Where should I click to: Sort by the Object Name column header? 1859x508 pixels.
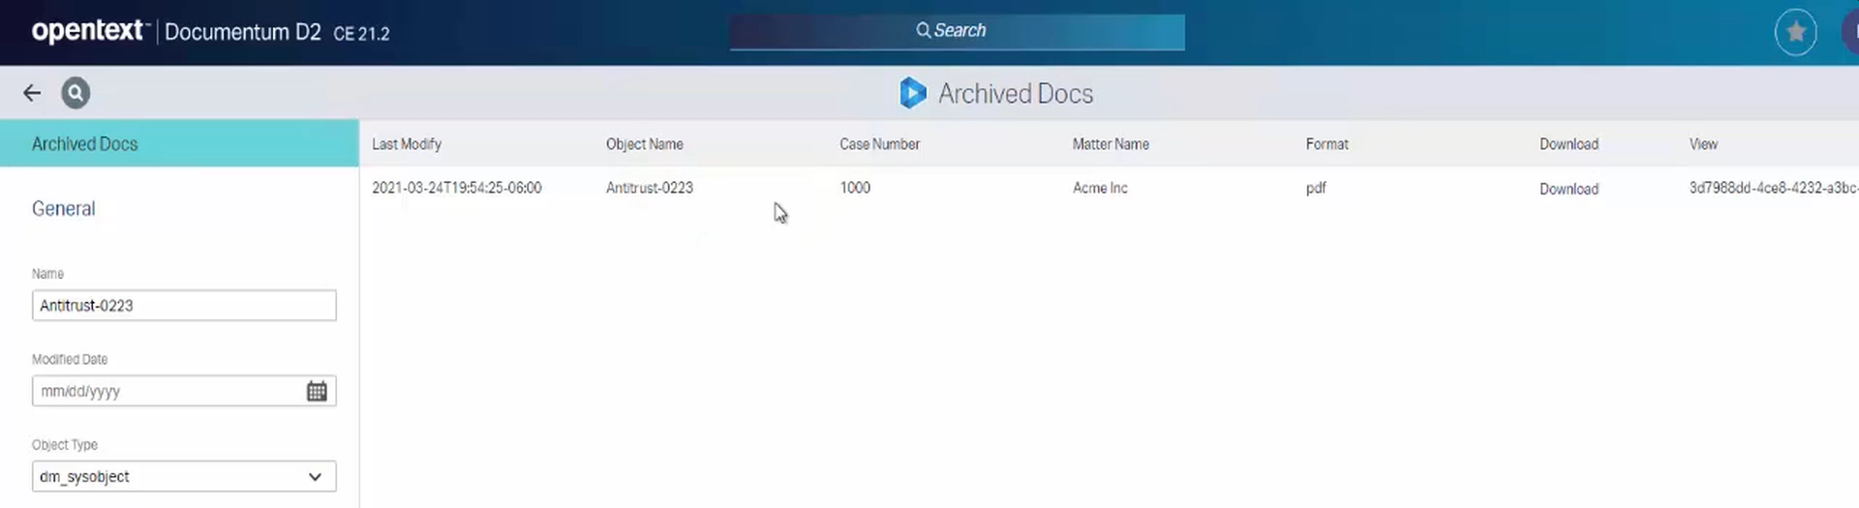(x=644, y=144)
